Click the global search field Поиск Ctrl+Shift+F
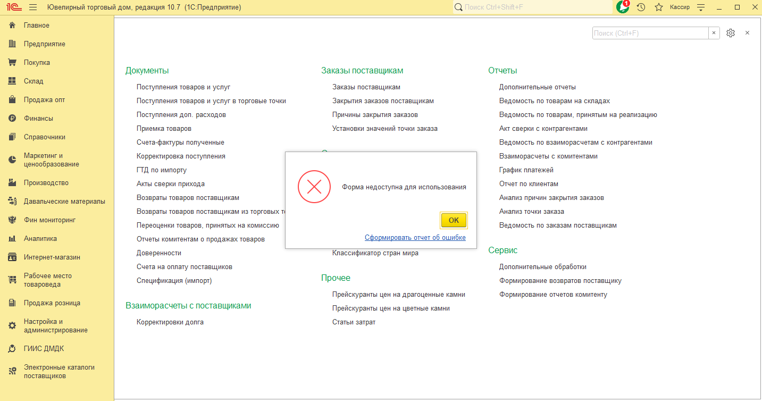Image resolution: width=762 pixels, height=401 pixels. pos(532,7)
